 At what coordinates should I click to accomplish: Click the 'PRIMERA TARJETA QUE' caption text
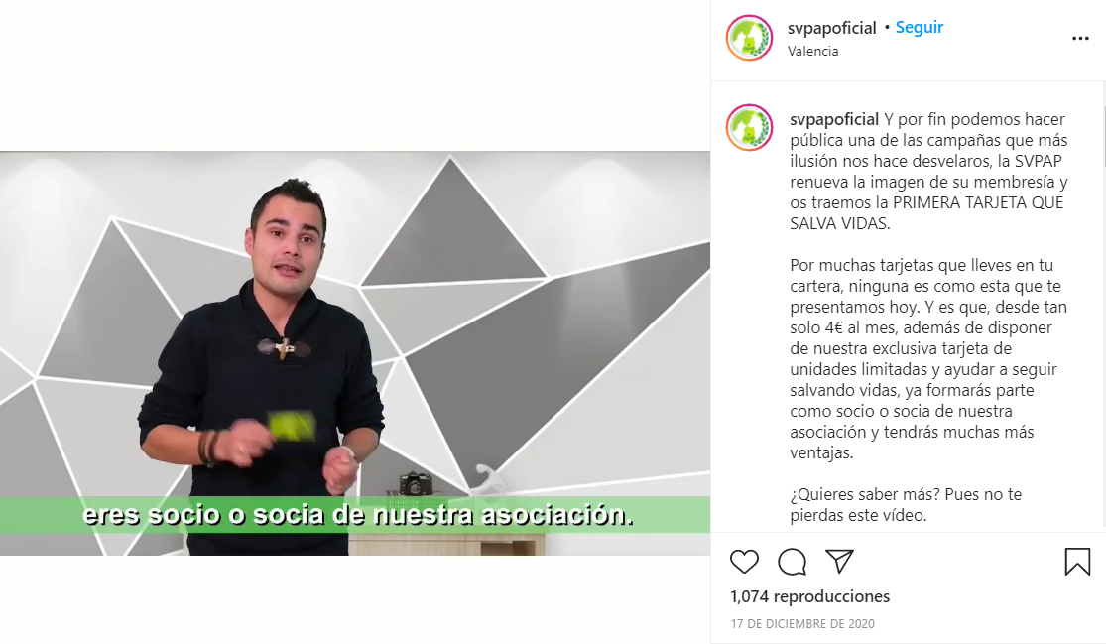978,202
